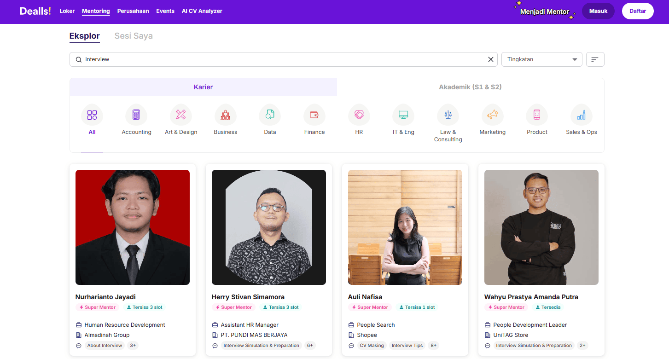Open Nurharianto Jayadi's profile photo

tap(133, 227)
